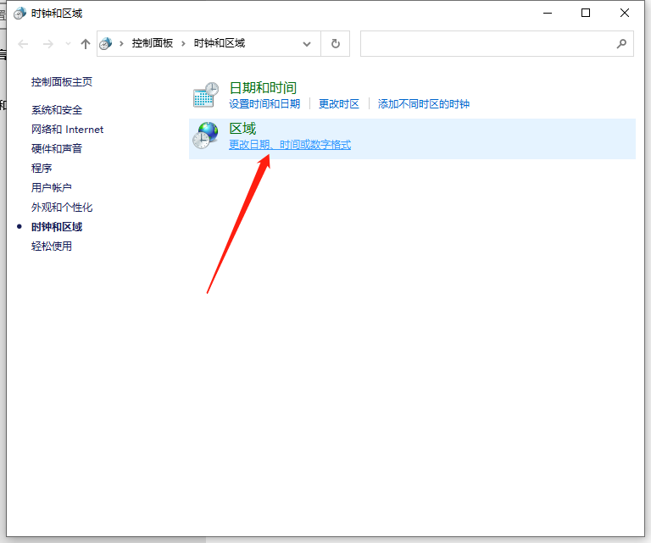Open 添加不同时区的时钟 link
The image size is (651, 543).
[424, 103]
